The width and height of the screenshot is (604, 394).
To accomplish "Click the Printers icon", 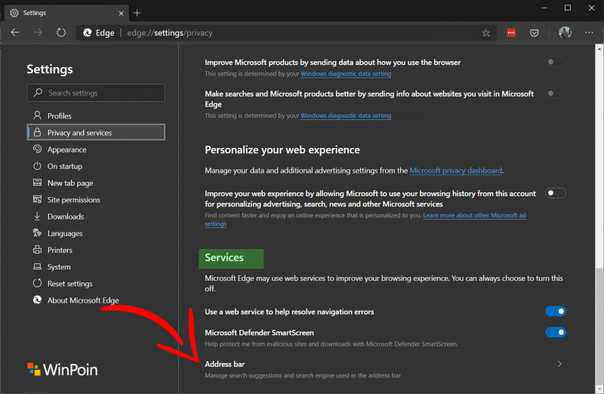I will 37,250.
